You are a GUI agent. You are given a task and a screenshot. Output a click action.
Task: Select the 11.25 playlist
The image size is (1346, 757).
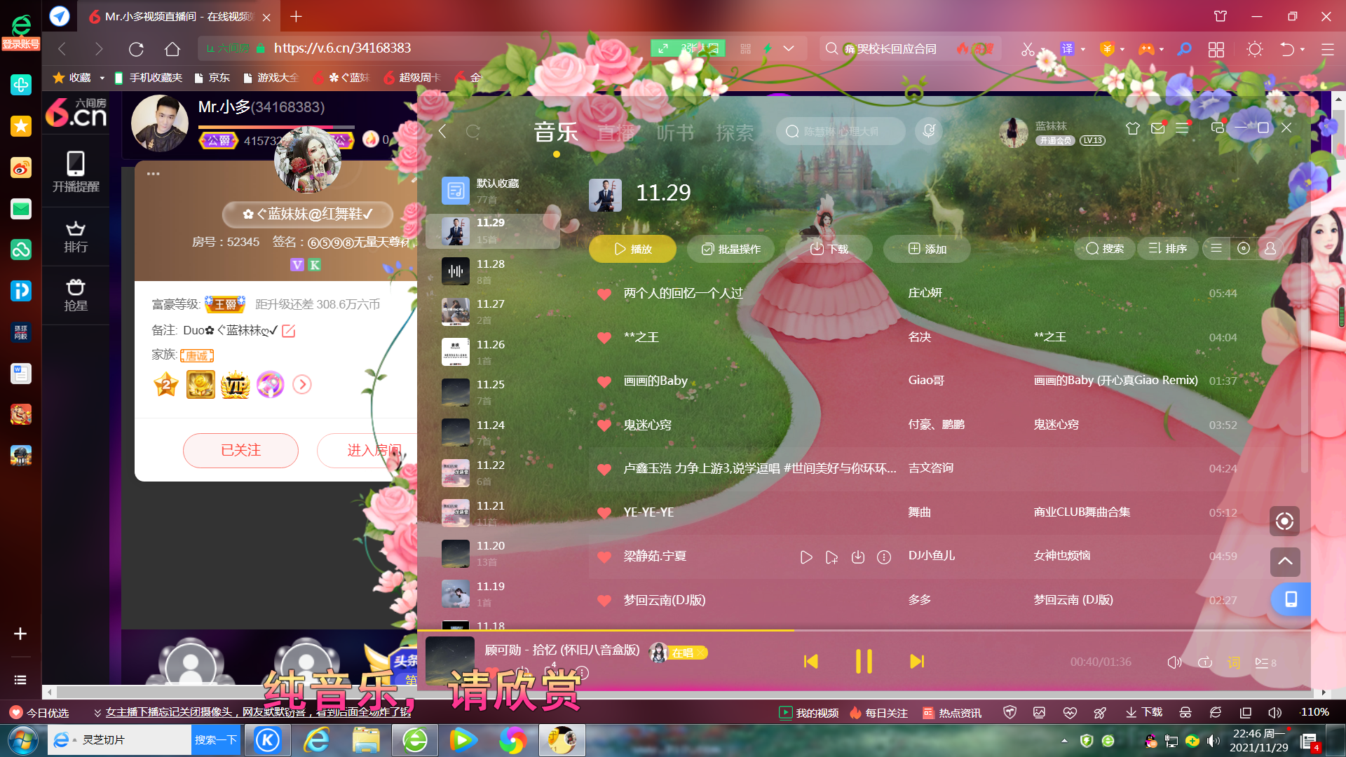[493, 392]
